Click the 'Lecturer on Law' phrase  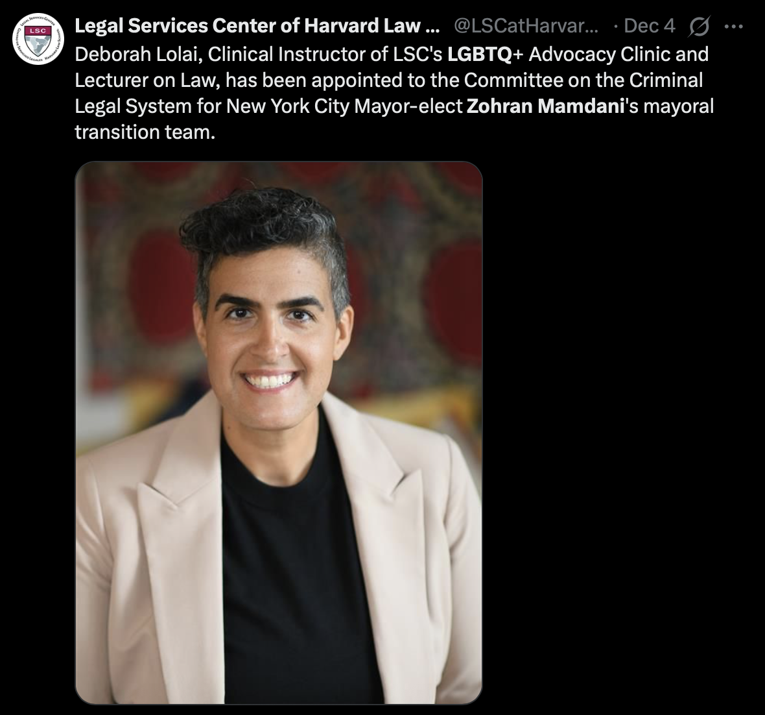pos(145,80)
